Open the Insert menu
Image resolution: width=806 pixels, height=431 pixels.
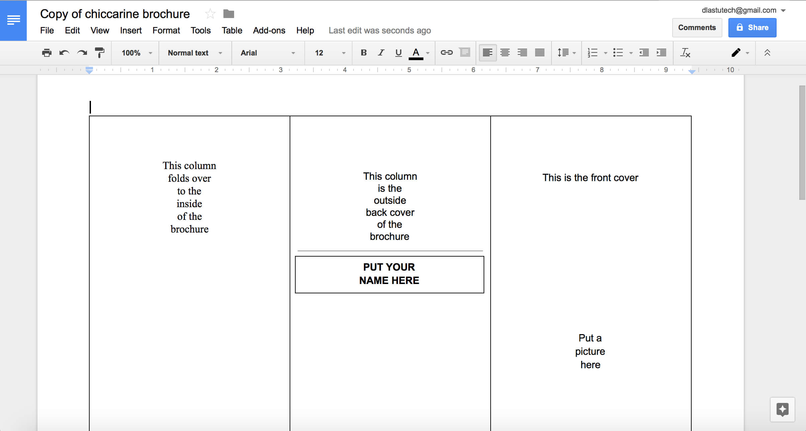(x=131, y=30)
